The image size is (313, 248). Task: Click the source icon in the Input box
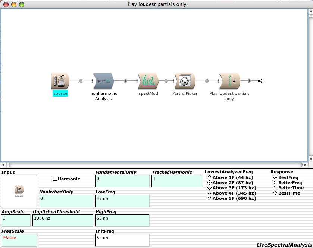pos(19,190)
